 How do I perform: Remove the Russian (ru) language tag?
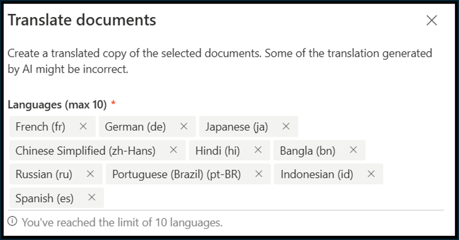[x=91, y=174]
